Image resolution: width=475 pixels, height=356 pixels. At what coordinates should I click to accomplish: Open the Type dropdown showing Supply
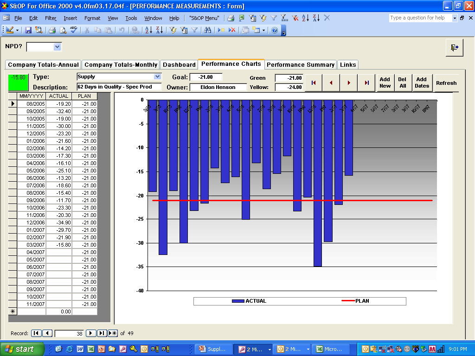(158, 76)
